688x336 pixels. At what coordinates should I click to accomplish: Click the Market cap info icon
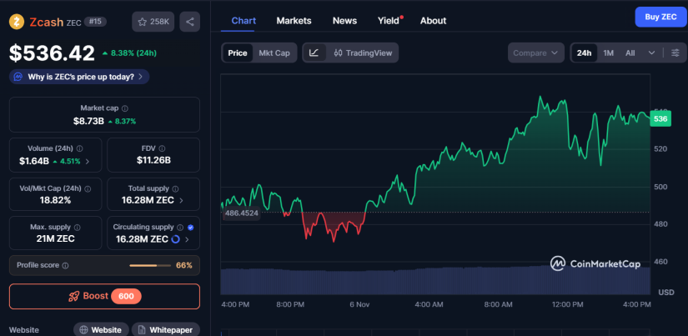pos(126,108)
